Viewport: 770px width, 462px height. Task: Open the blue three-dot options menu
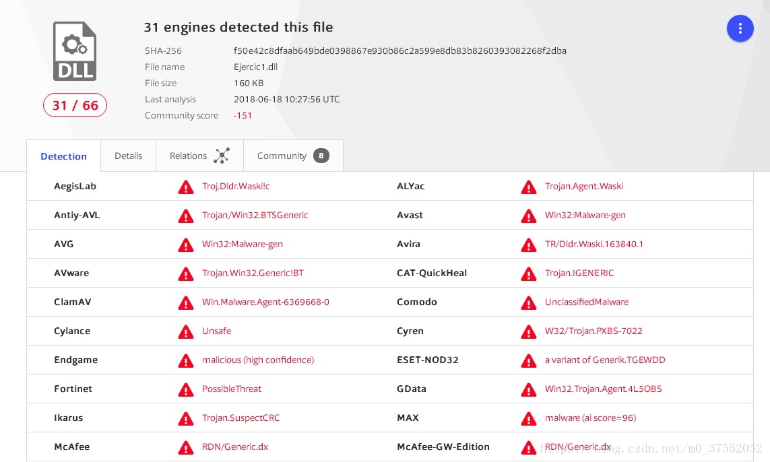click(x=740, y=28)
